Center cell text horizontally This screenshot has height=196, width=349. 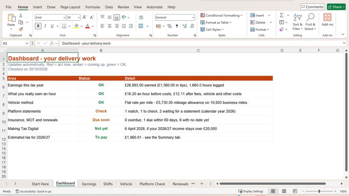click(109, 26)
